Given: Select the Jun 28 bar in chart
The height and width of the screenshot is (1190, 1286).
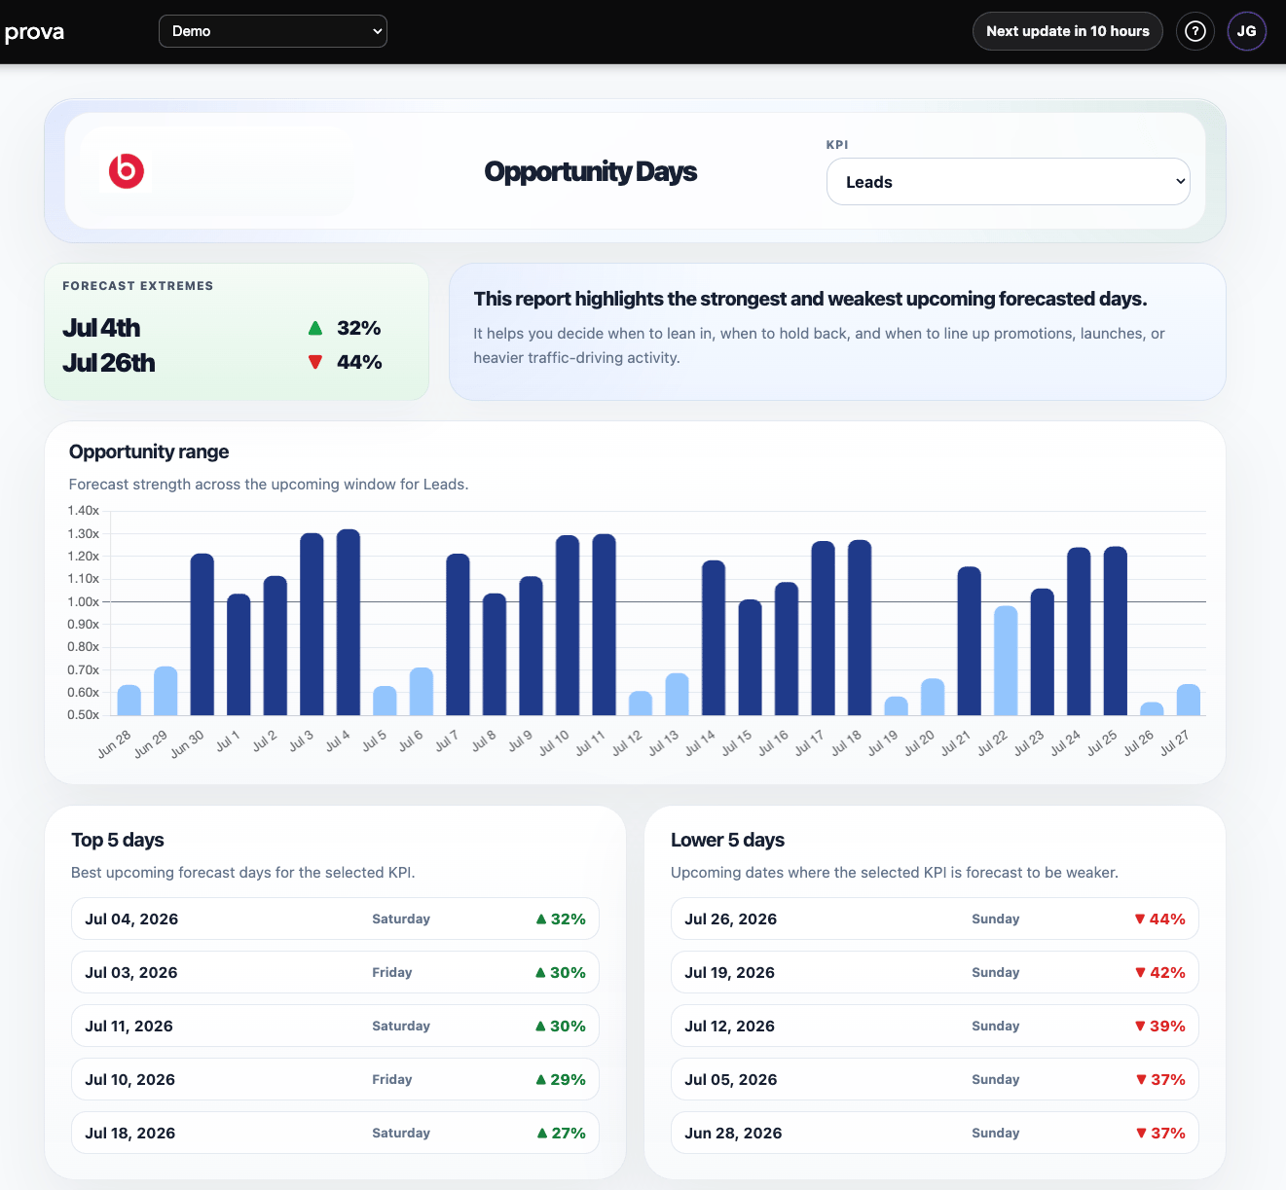Looking at the screenshot, I should [x=129, y=701].
